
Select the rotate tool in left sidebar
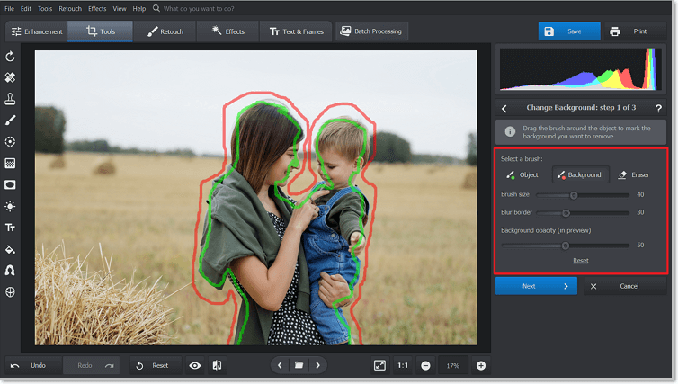(x=10, y=57)
